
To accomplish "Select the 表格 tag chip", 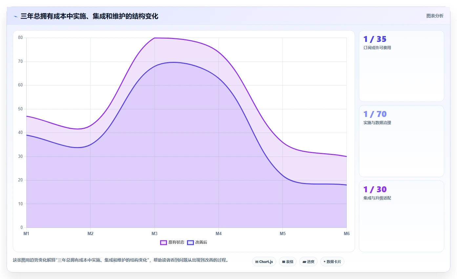I will coord(288,262).
